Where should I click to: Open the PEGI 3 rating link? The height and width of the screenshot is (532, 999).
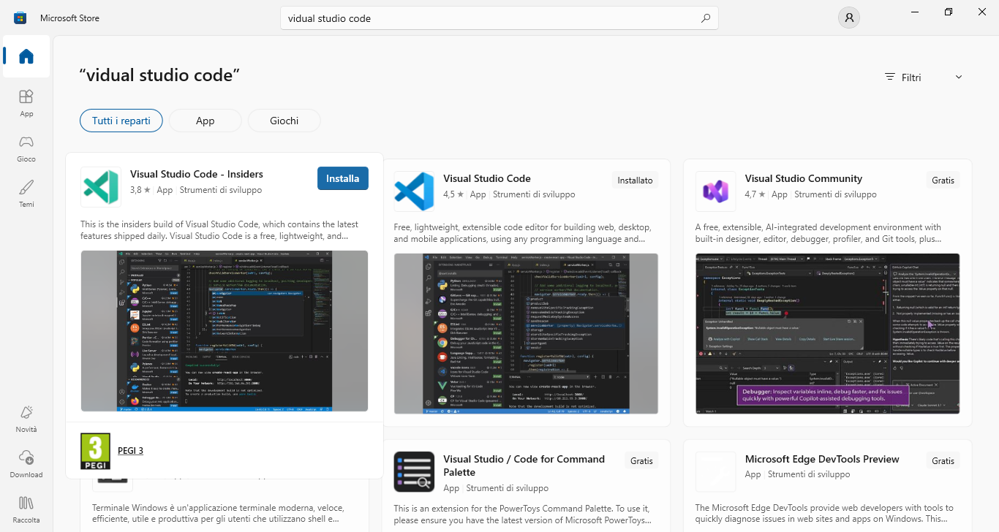pyautogui.click(x=130, y=450)
